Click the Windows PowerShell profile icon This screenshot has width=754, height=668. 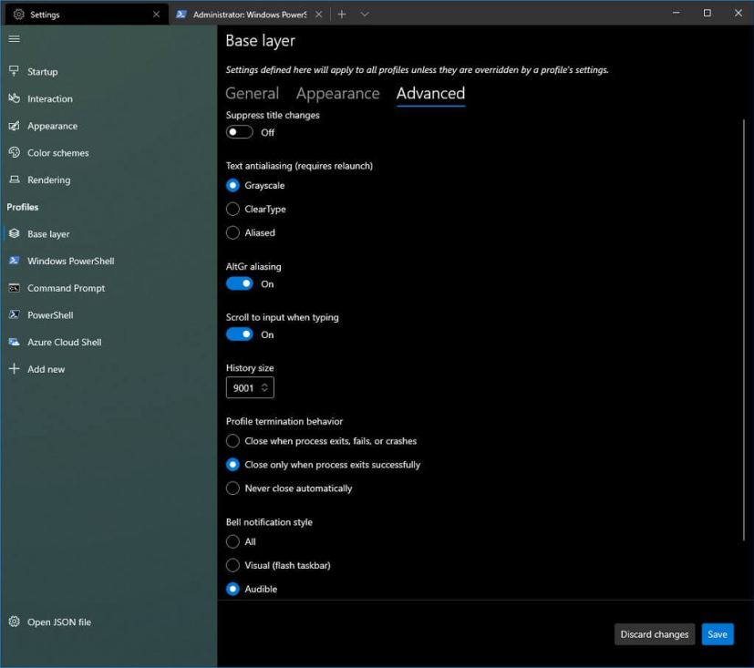point(15,261)
